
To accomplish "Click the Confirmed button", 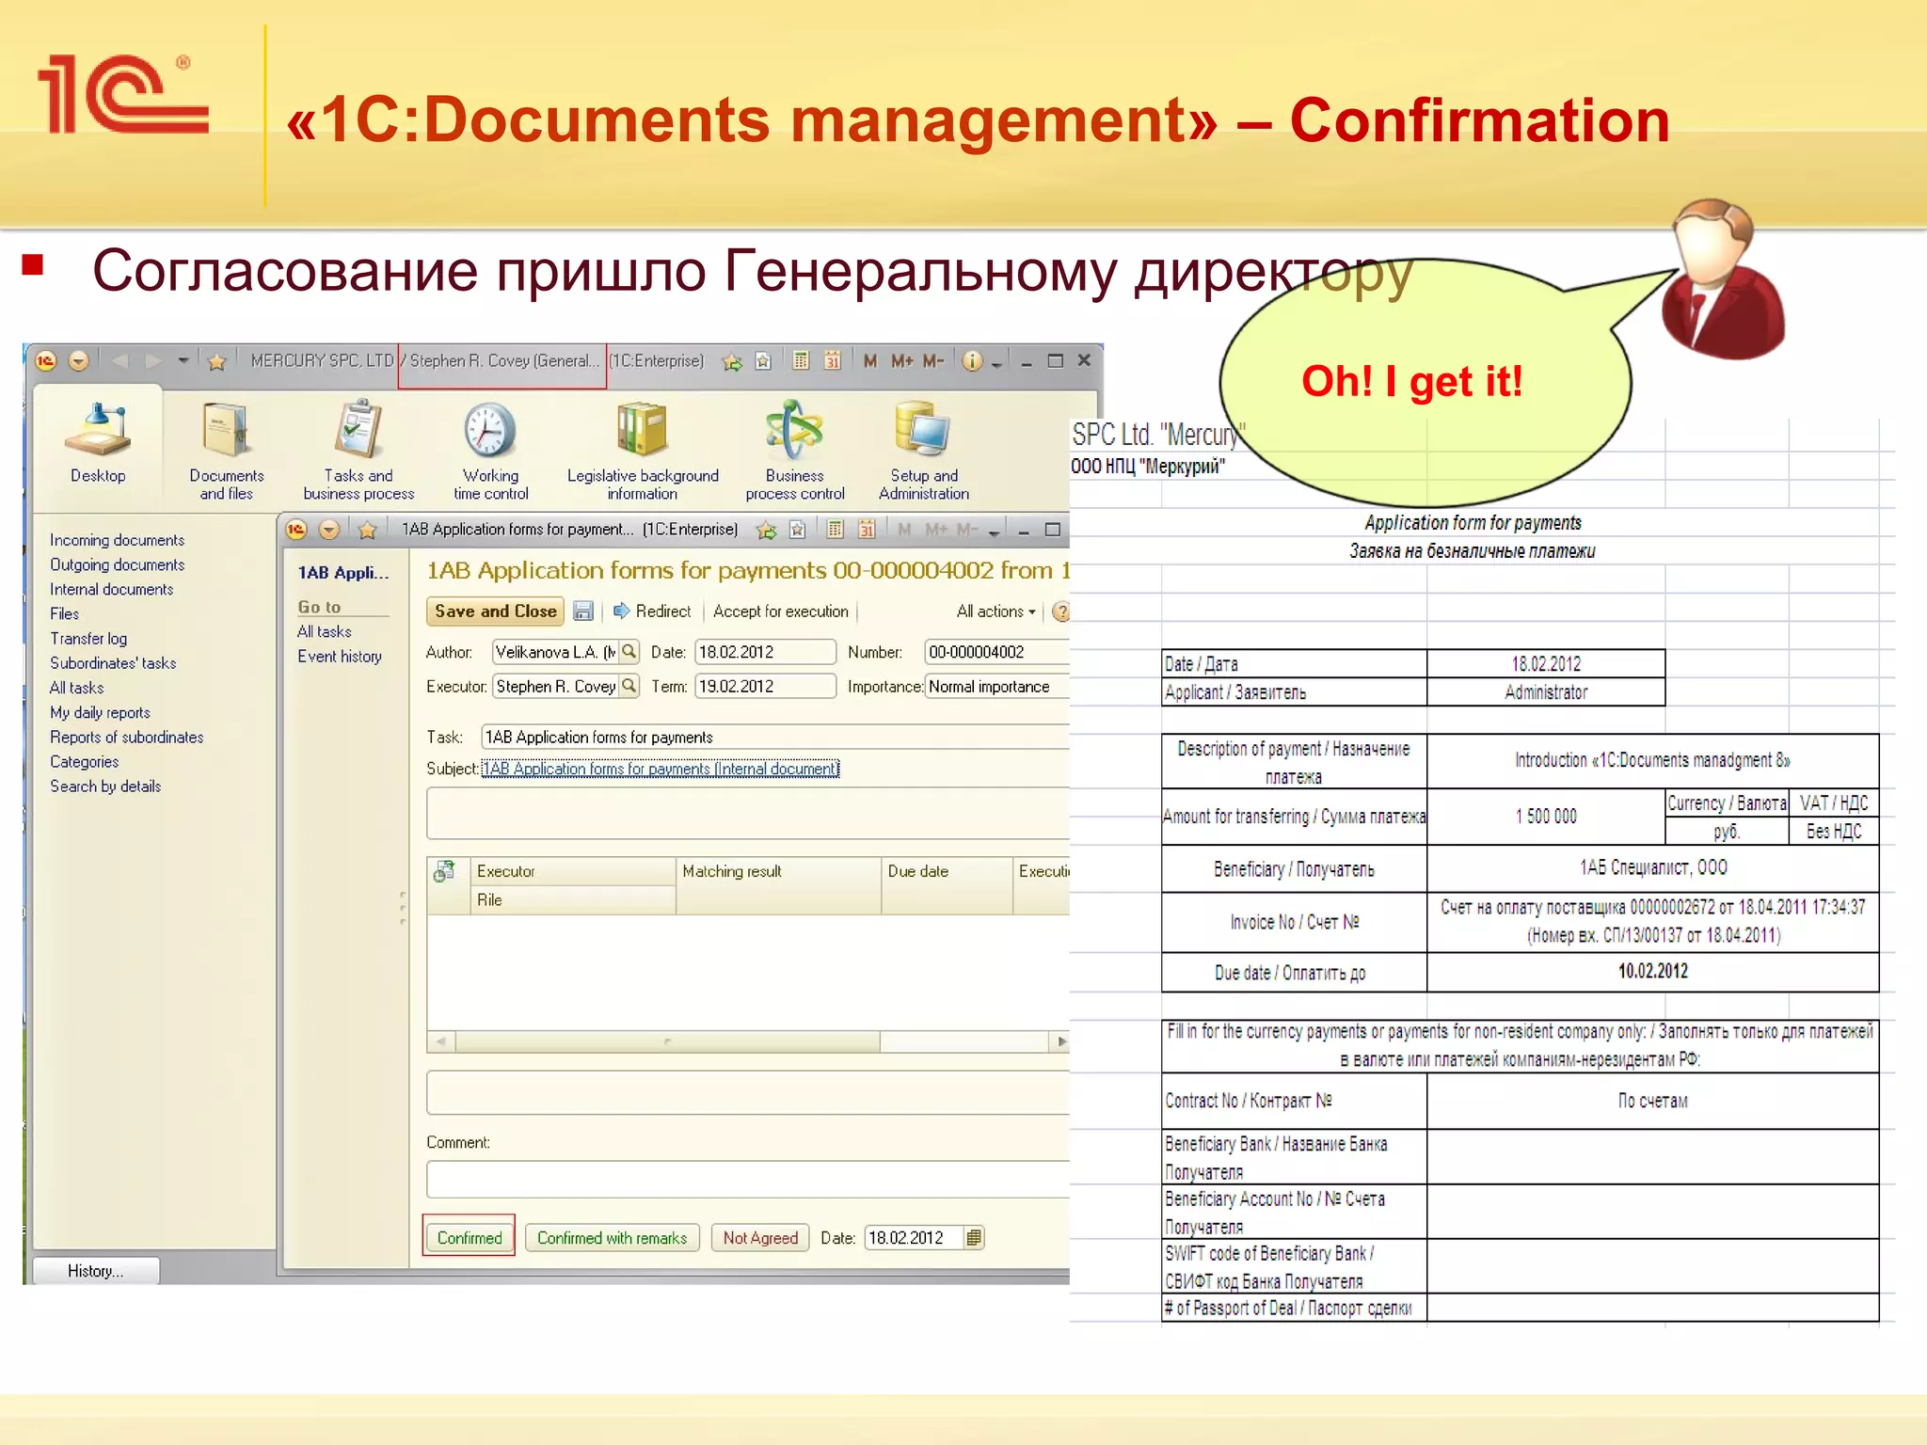I will coord(470,1237).
